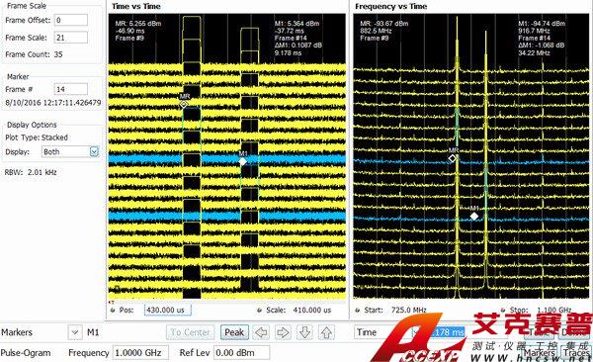Expand the Markers selection dropdown
Viewport: 593px width, 362px height.
tap(75, 332)
